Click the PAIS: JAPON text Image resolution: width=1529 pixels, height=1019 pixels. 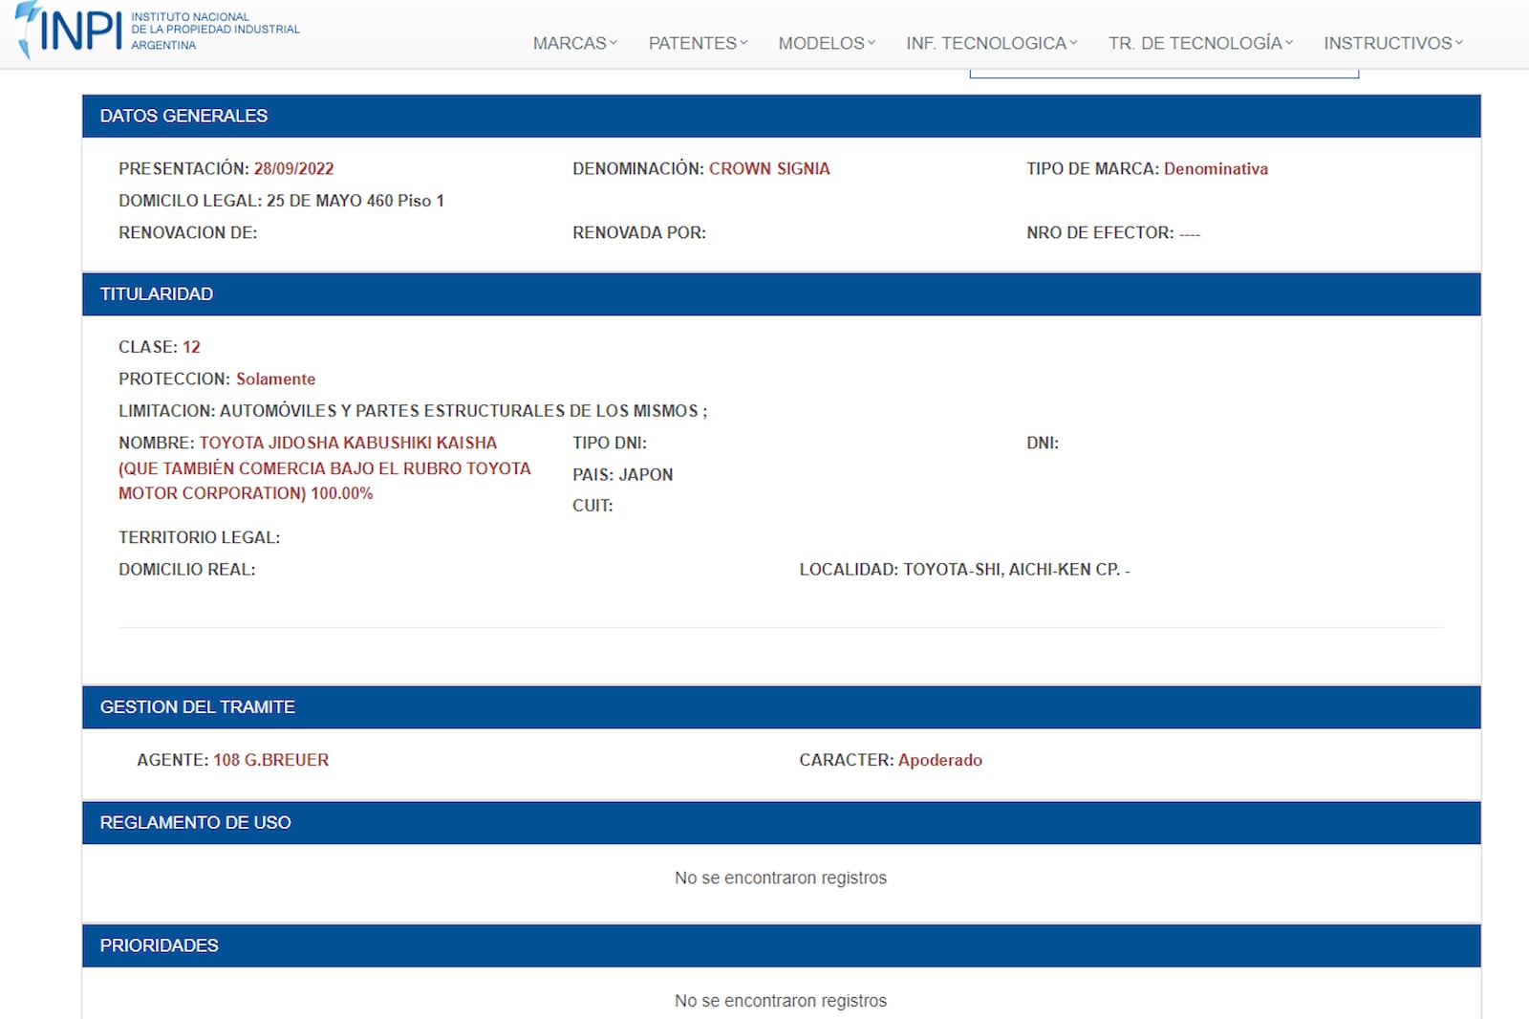tap(623, 474)
